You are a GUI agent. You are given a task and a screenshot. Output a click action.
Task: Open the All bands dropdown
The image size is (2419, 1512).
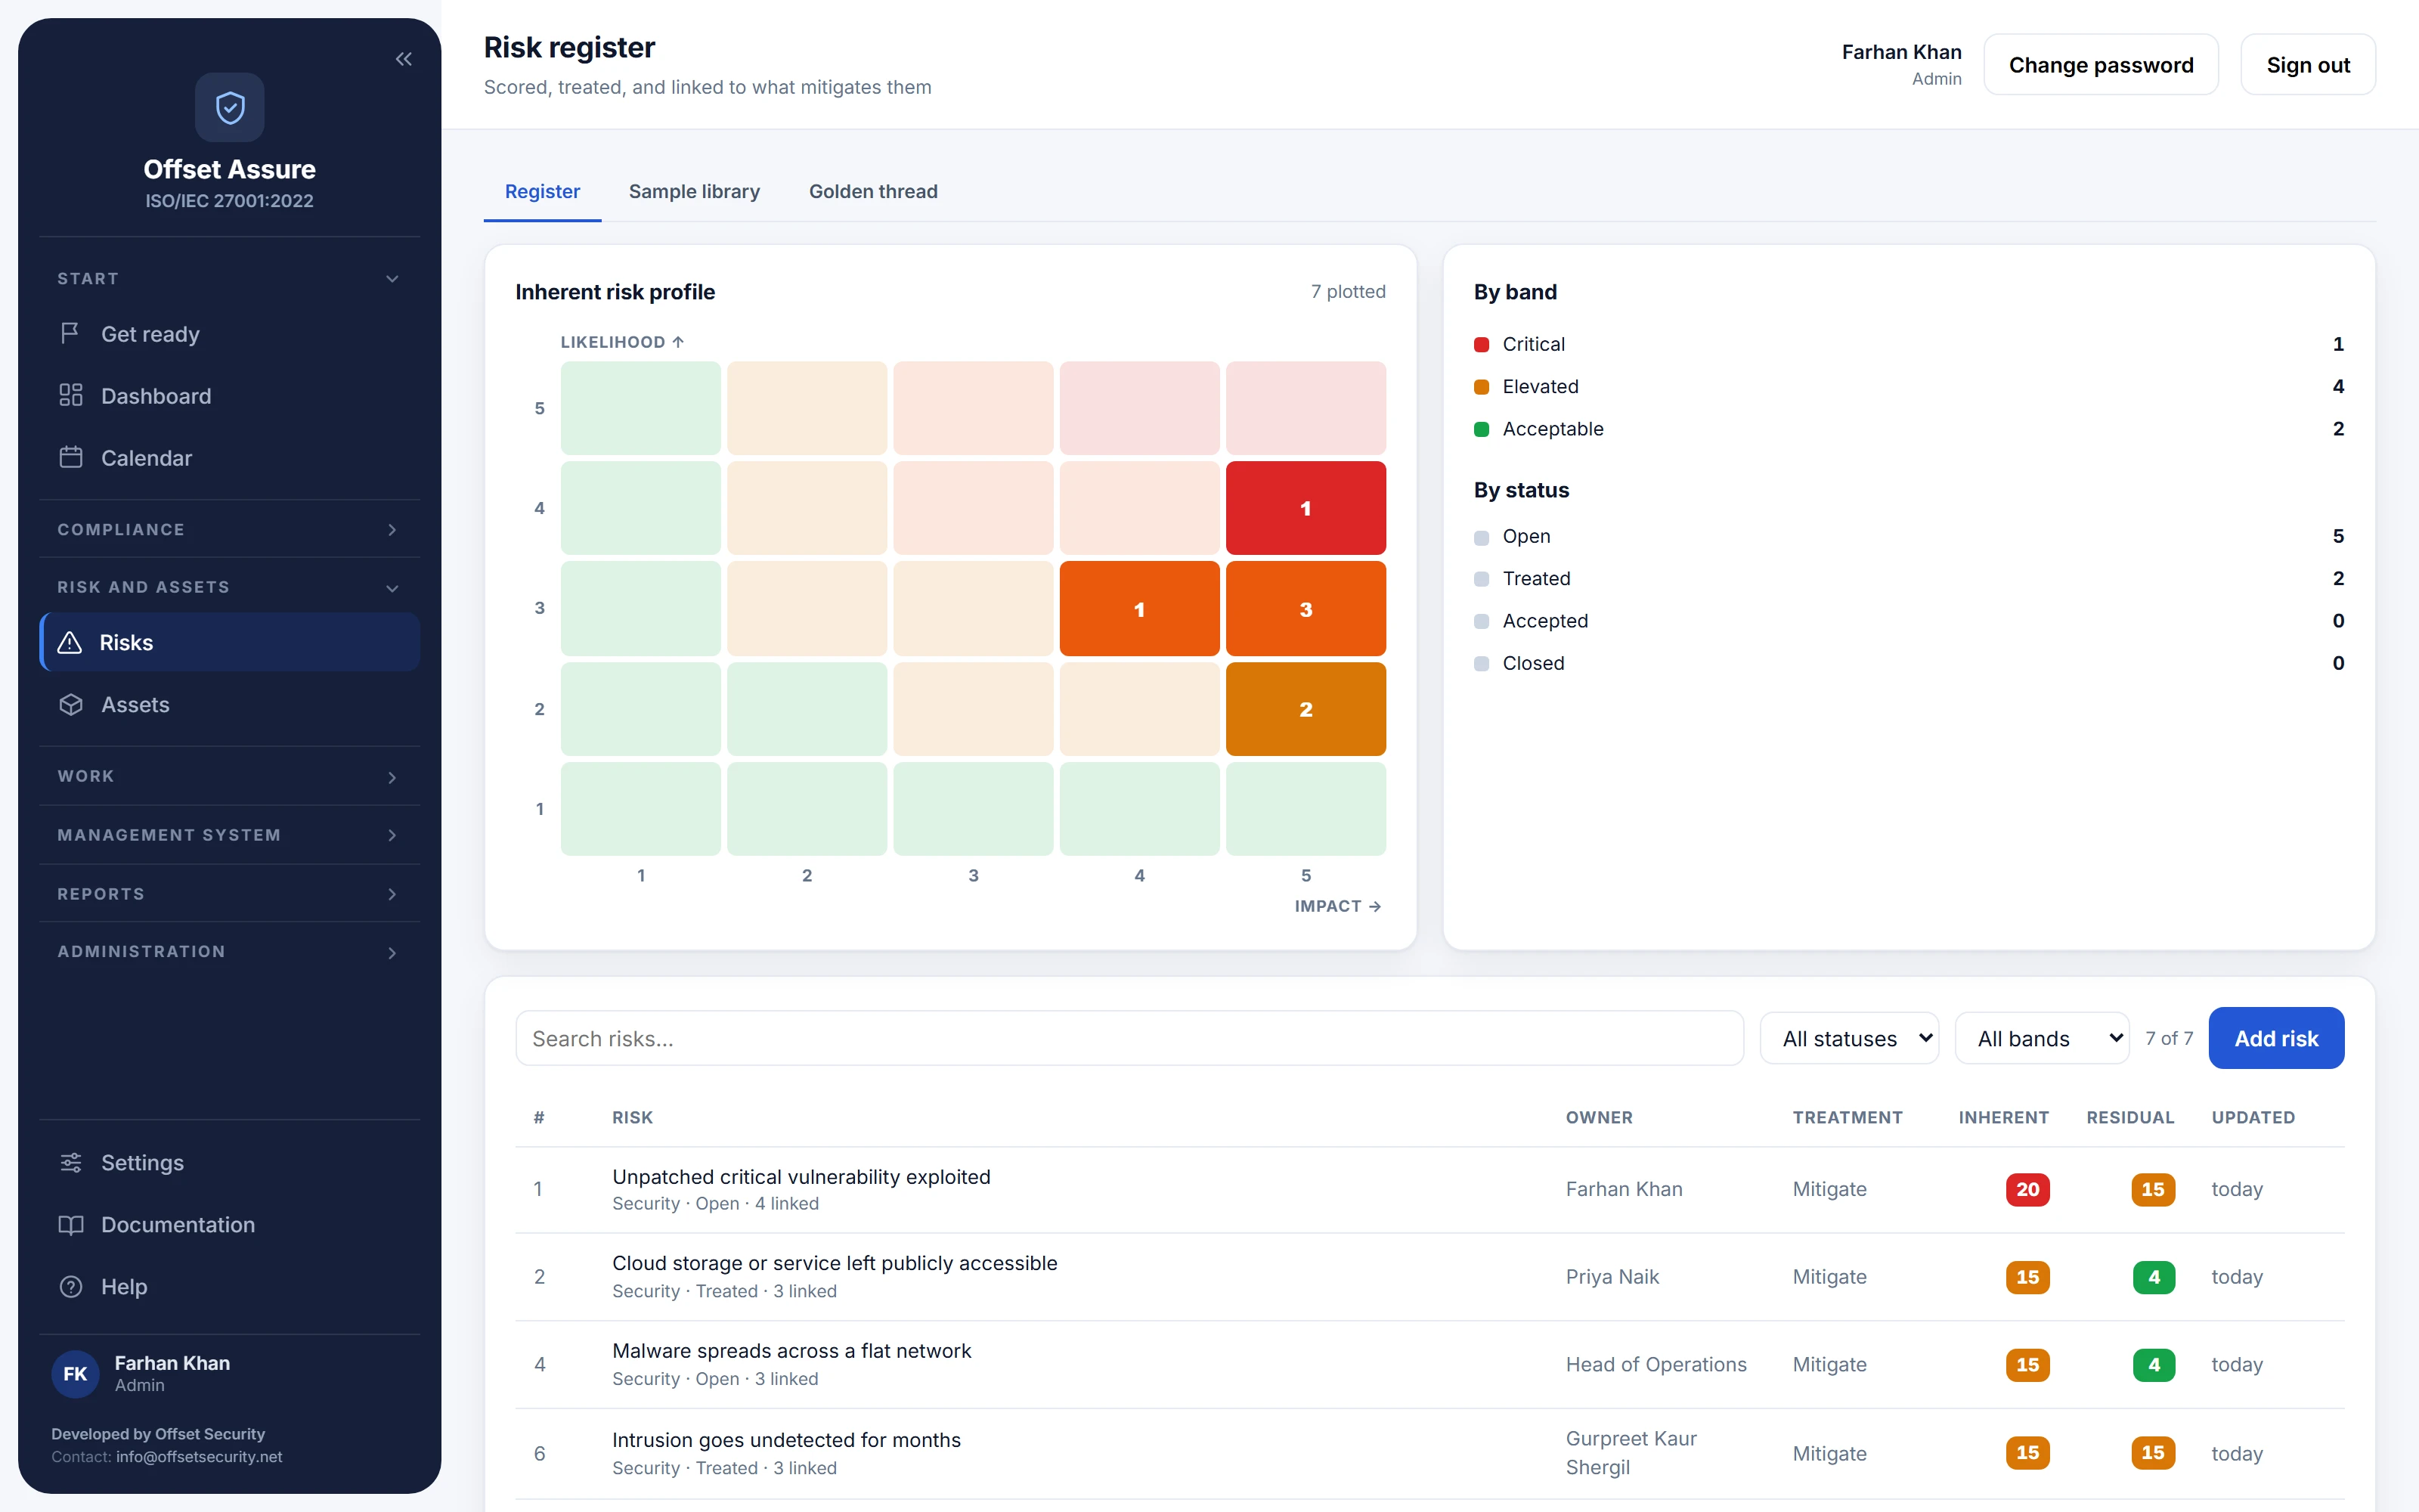pos(2041,1038)
